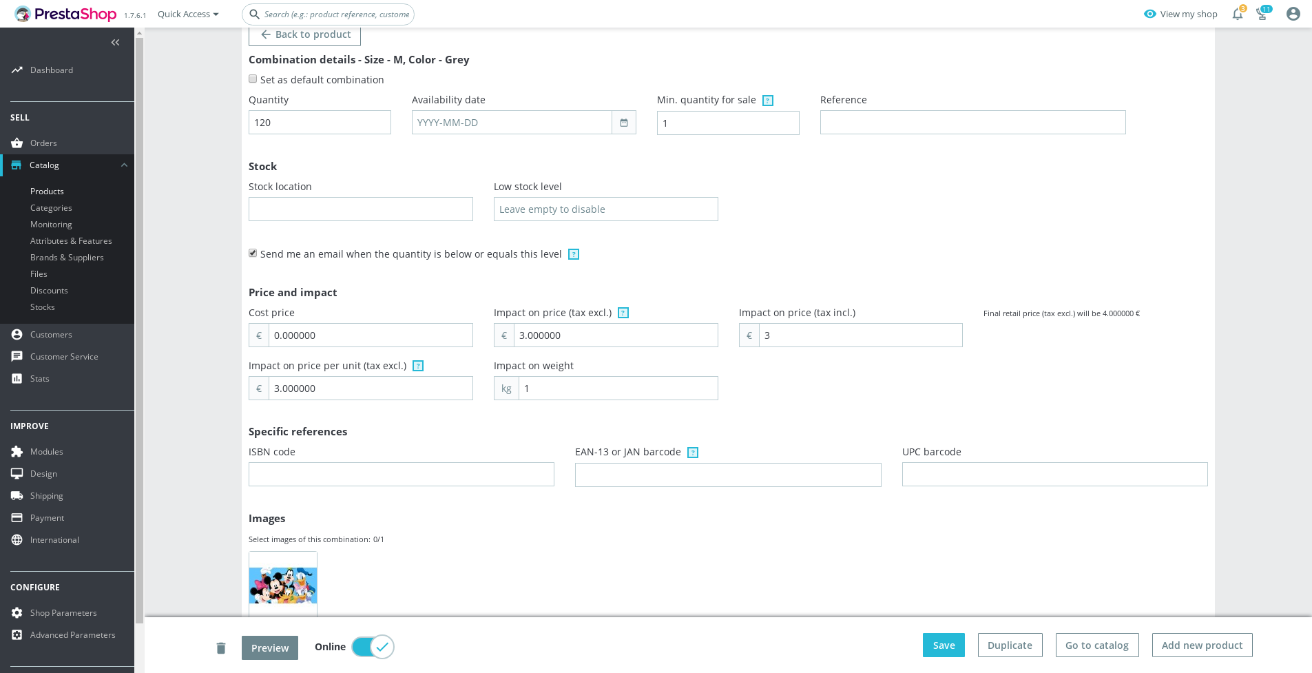The width and height of the screenshot is (1312, 673).
Task: Click the help icon next to Min. quantity for sale
Action: (x=767, y=100)
